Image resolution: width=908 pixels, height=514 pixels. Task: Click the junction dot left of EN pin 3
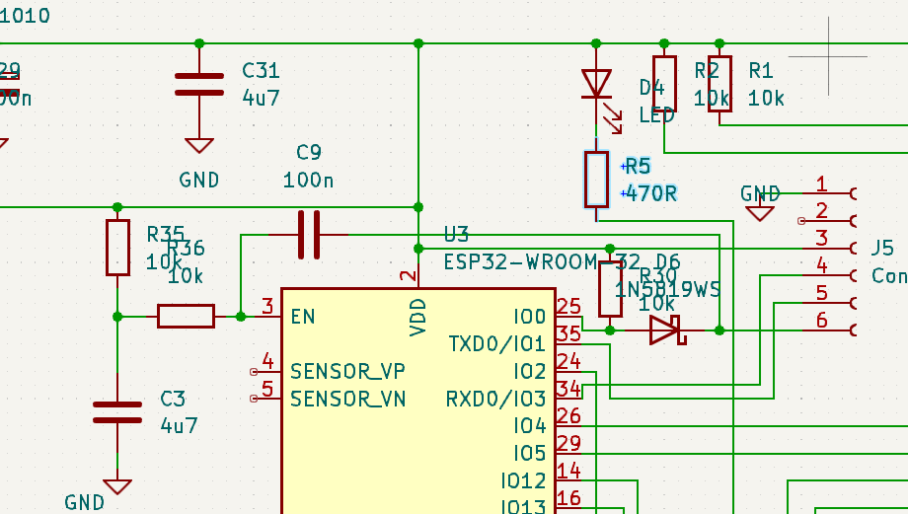[x=241, y=317]
